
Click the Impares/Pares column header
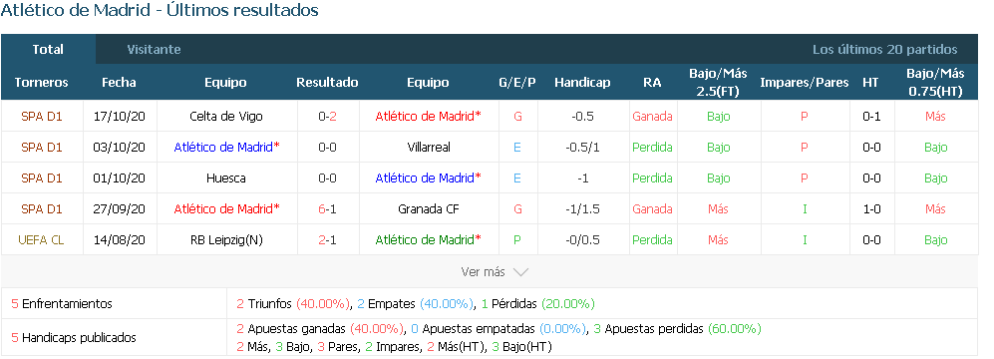[805, 83]
